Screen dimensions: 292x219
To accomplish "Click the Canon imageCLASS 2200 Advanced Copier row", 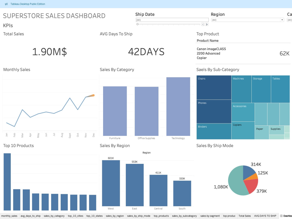I will (243, 53).
